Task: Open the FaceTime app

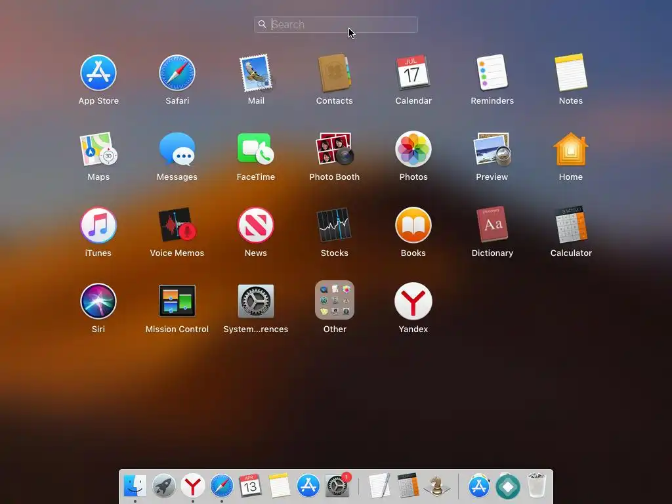Action: pyautogui.click(x=256, y=149)
